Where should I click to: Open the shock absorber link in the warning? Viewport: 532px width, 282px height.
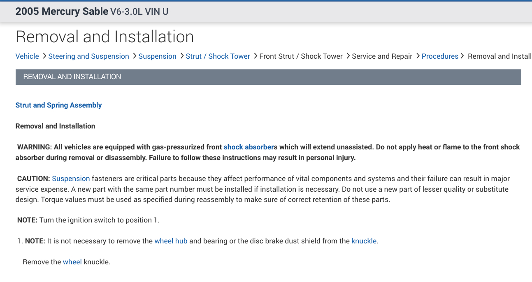pos(249,147)
